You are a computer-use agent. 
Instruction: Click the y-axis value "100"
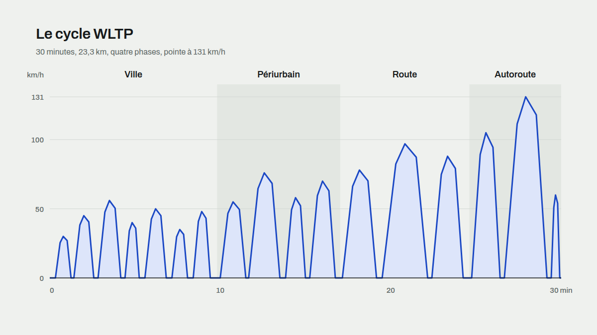coord(38,140)
